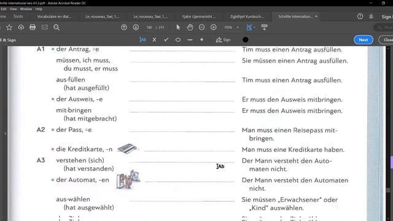
Task: Select the cross mark tool
Action: pyautogui.click(x=154, y=39)
